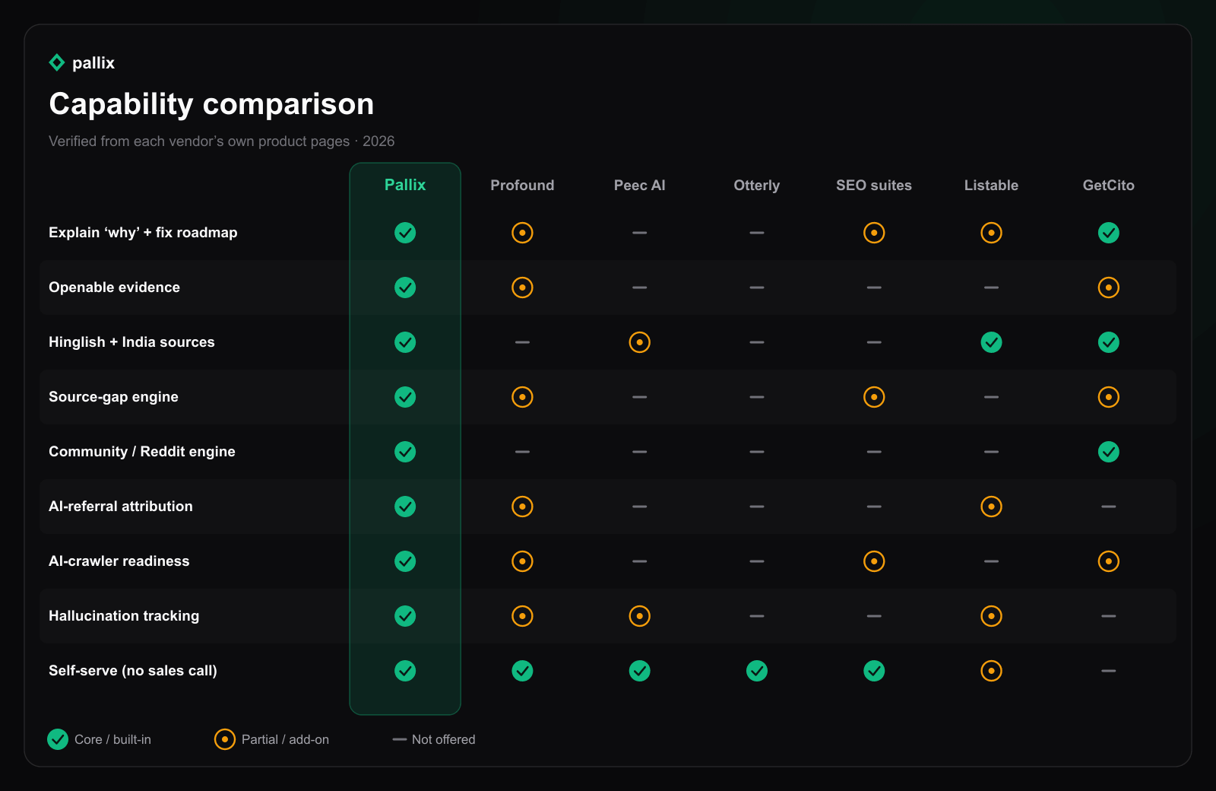Click SEO suites partial icon in Source-gap engine row
This screenshot has width=1216, height=791.
[874, 397]
